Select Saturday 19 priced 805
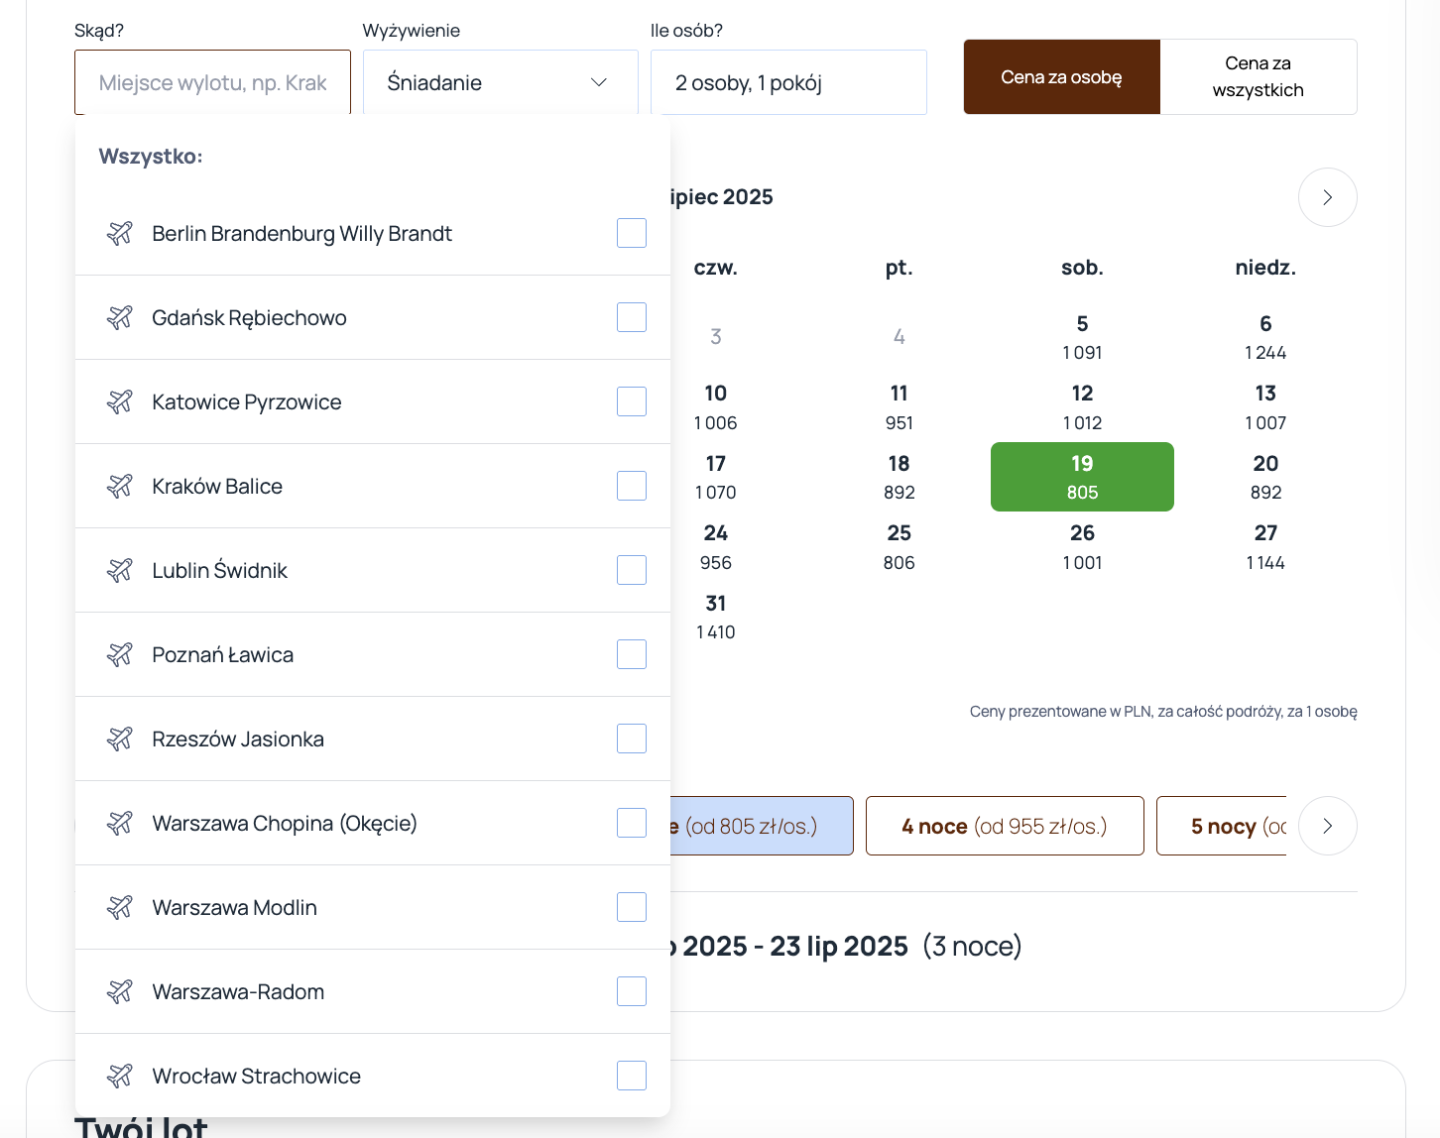1440x1138 pixels. pyautogui.click(x=1082, y=477)
